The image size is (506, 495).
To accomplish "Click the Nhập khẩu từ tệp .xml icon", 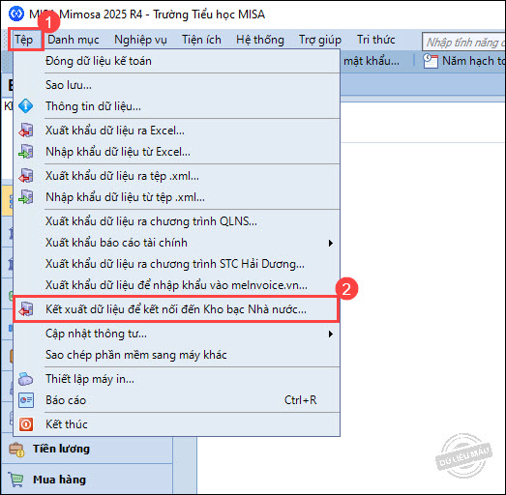I will click(x=25, y=197).
